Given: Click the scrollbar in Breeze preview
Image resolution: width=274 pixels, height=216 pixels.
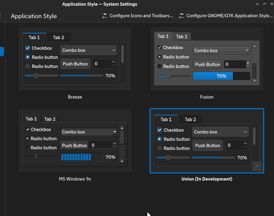Looking at the screenshot, I should click(122, 54).
